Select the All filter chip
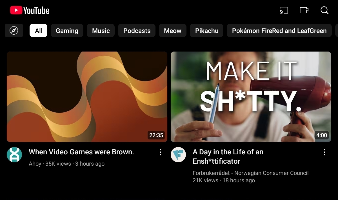Image resolution: width=338 pixels, height=200 pixels. point(39,30)
